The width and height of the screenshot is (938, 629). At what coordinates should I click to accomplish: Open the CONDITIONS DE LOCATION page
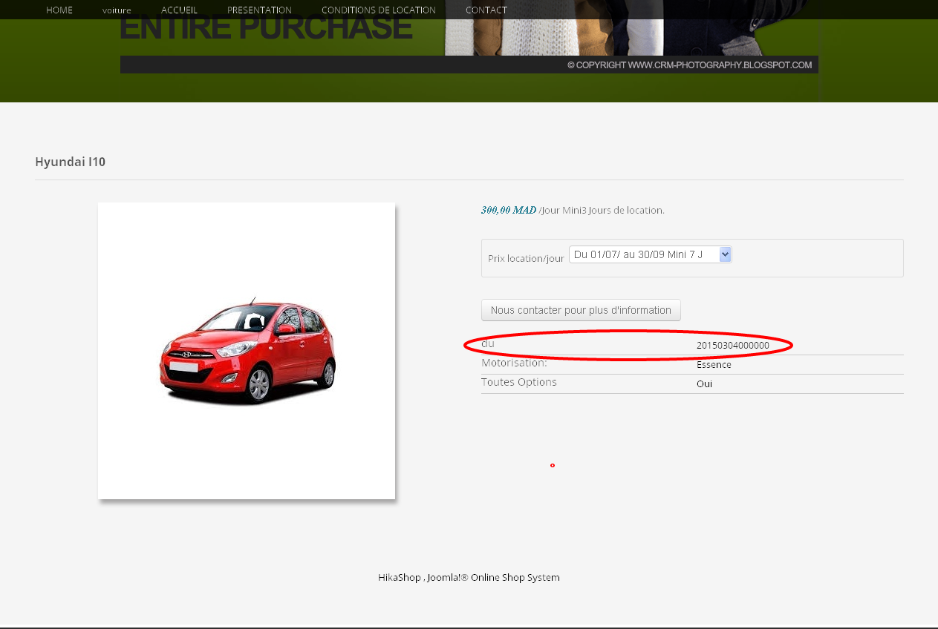(x=379, y=10)
